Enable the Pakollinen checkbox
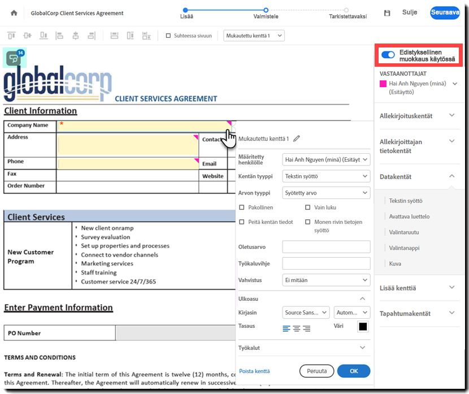This screenshot has width=469, height=394. coord(242,207)
